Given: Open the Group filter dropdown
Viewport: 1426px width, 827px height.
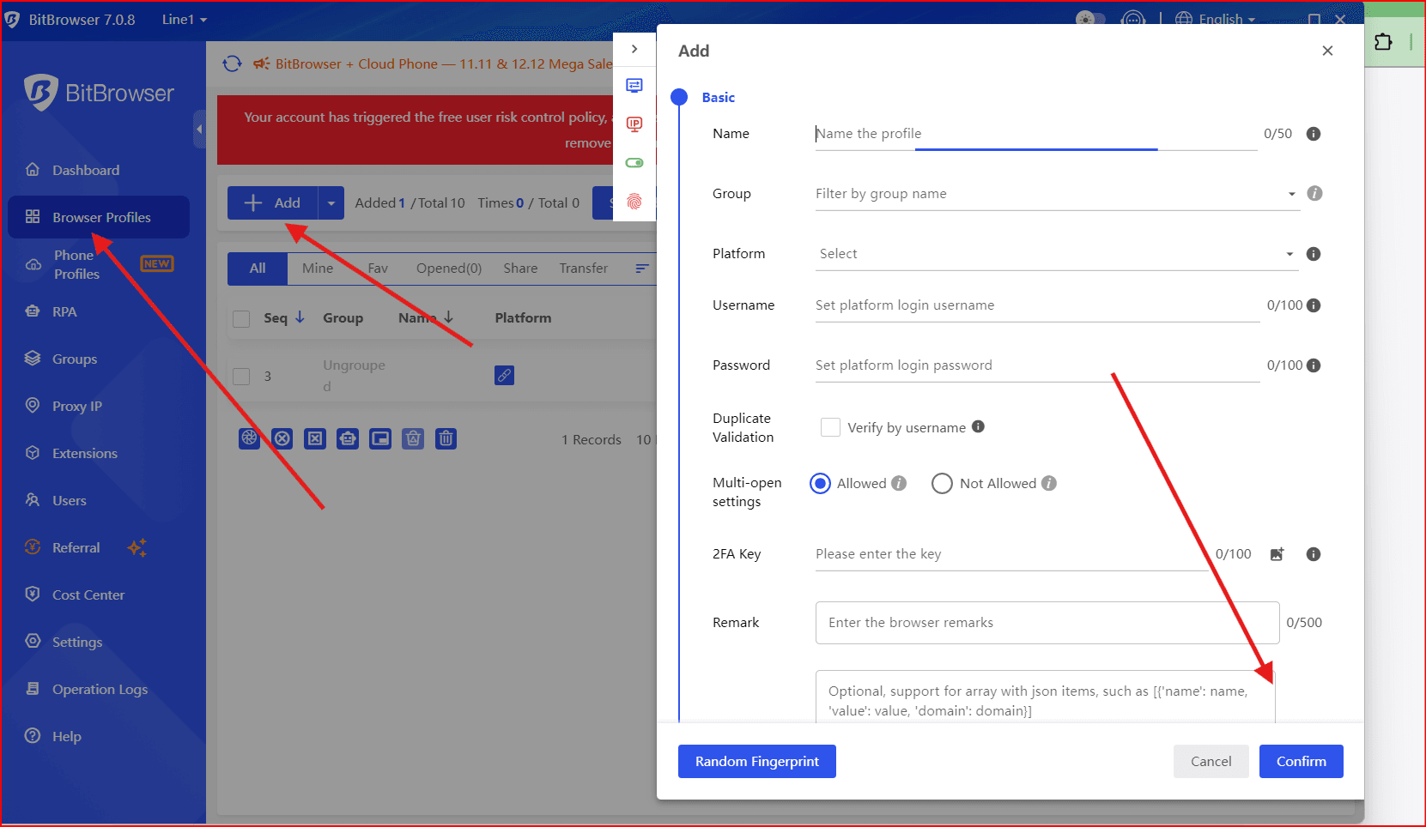Looking at the screenshot, I should click(x=1055, y=194).
